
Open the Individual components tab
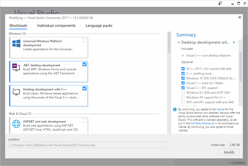pos(56,26)
